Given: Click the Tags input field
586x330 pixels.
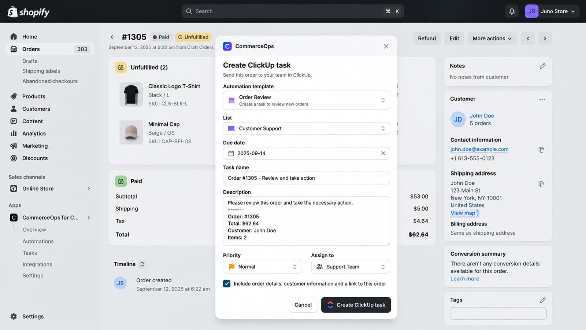Looking at the screenshot, I should [x=498, y=313].
